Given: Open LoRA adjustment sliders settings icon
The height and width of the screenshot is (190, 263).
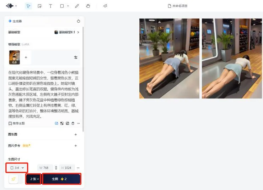Looking at the screenshot, I should click(76, 57).
